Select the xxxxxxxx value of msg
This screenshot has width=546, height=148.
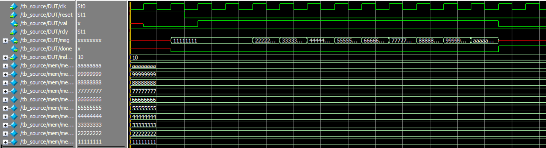pos(89,41)
